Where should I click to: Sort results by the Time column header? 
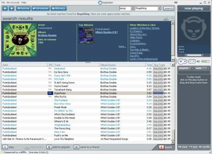pyautogui.click(x=149, y=65)
